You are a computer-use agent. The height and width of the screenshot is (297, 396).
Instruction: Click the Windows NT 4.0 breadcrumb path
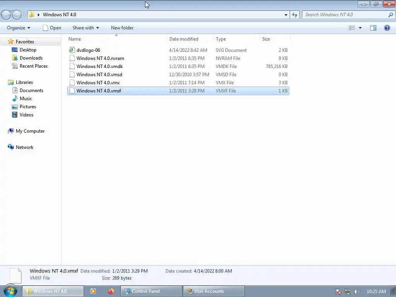pos(59,15)
